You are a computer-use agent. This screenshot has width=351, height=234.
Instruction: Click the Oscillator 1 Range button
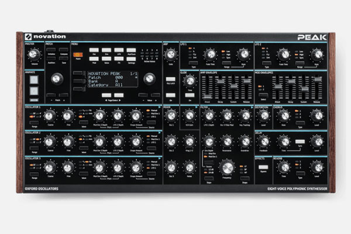coord(35,123)
